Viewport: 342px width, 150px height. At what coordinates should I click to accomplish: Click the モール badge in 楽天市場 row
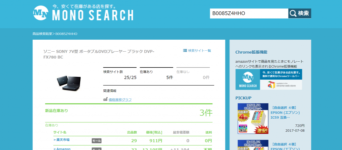pyautogui.click(x=97, y=141)
